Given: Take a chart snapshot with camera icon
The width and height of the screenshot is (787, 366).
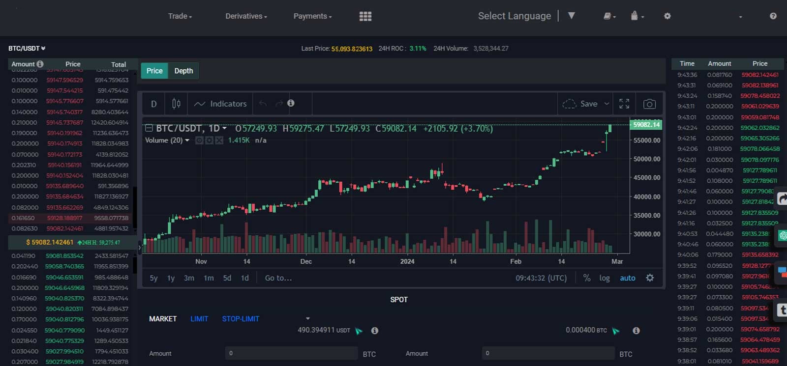Looking at the screenshot, I should click(649, 104).
